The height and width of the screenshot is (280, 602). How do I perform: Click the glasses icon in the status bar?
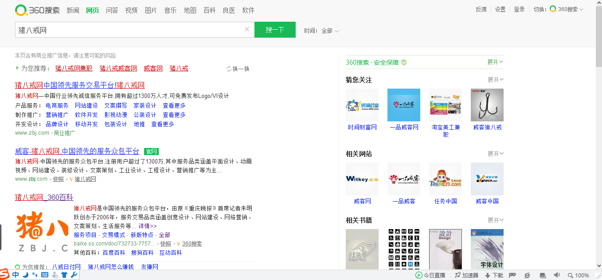coord(512,275)
